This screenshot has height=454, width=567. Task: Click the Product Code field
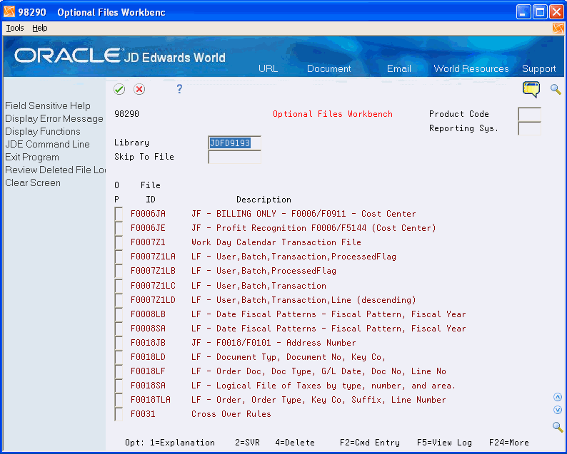coord(529,114)
